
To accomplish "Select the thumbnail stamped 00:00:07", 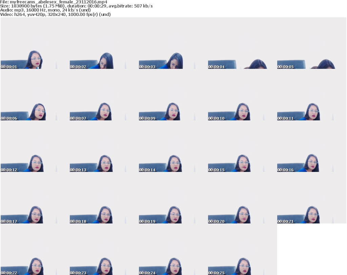I will click(104, 95).
